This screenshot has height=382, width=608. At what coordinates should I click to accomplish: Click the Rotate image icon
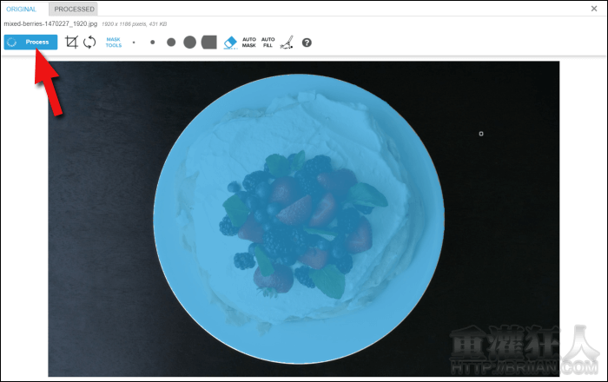click(89, 42)
